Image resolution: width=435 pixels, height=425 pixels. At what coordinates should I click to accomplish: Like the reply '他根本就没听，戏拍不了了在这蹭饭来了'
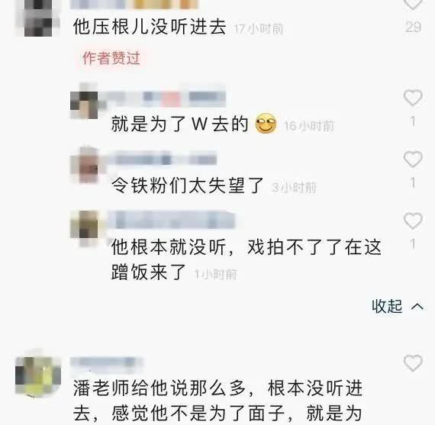click(413, 221)
